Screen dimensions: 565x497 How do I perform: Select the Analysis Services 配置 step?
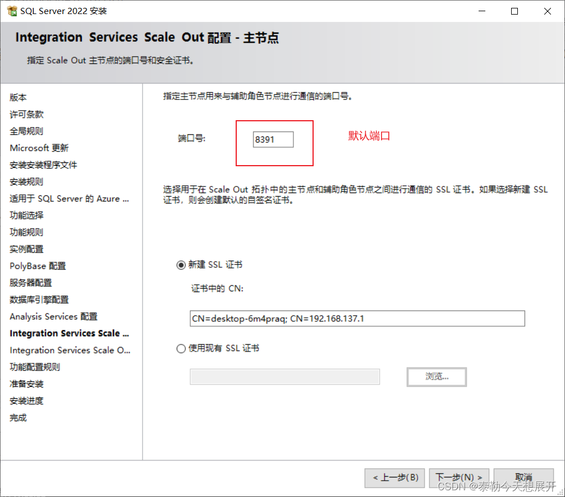click(53, 317)
